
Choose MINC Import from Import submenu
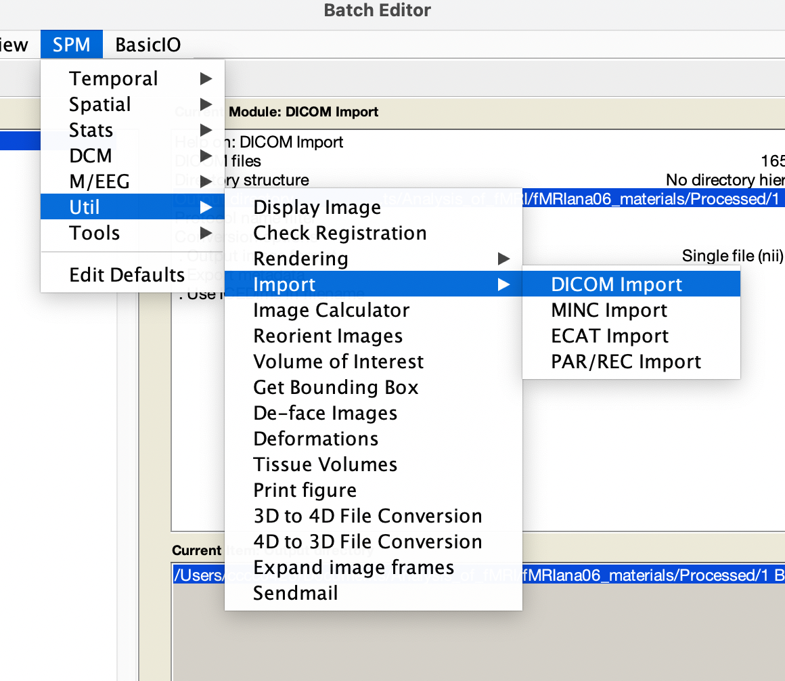coord(609,310)
